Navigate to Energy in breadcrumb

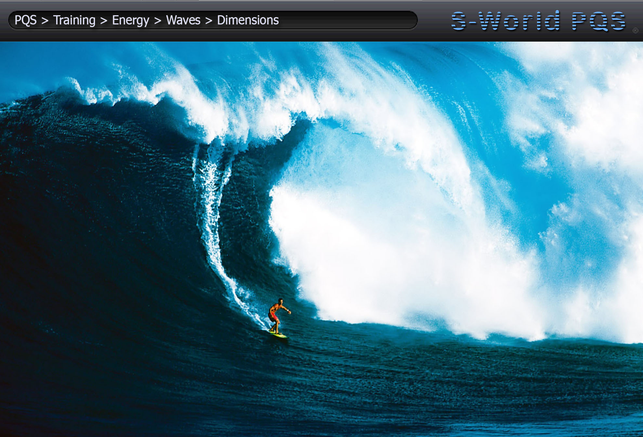tap(131, 20)
